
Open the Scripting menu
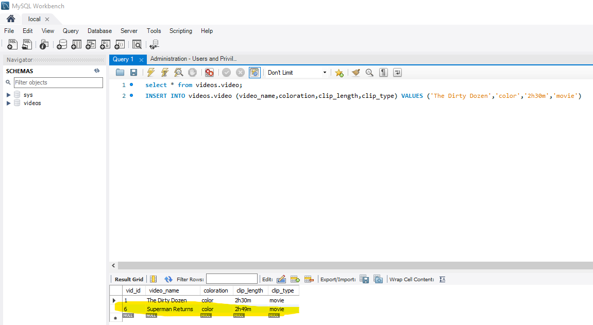tap(181, 31)
